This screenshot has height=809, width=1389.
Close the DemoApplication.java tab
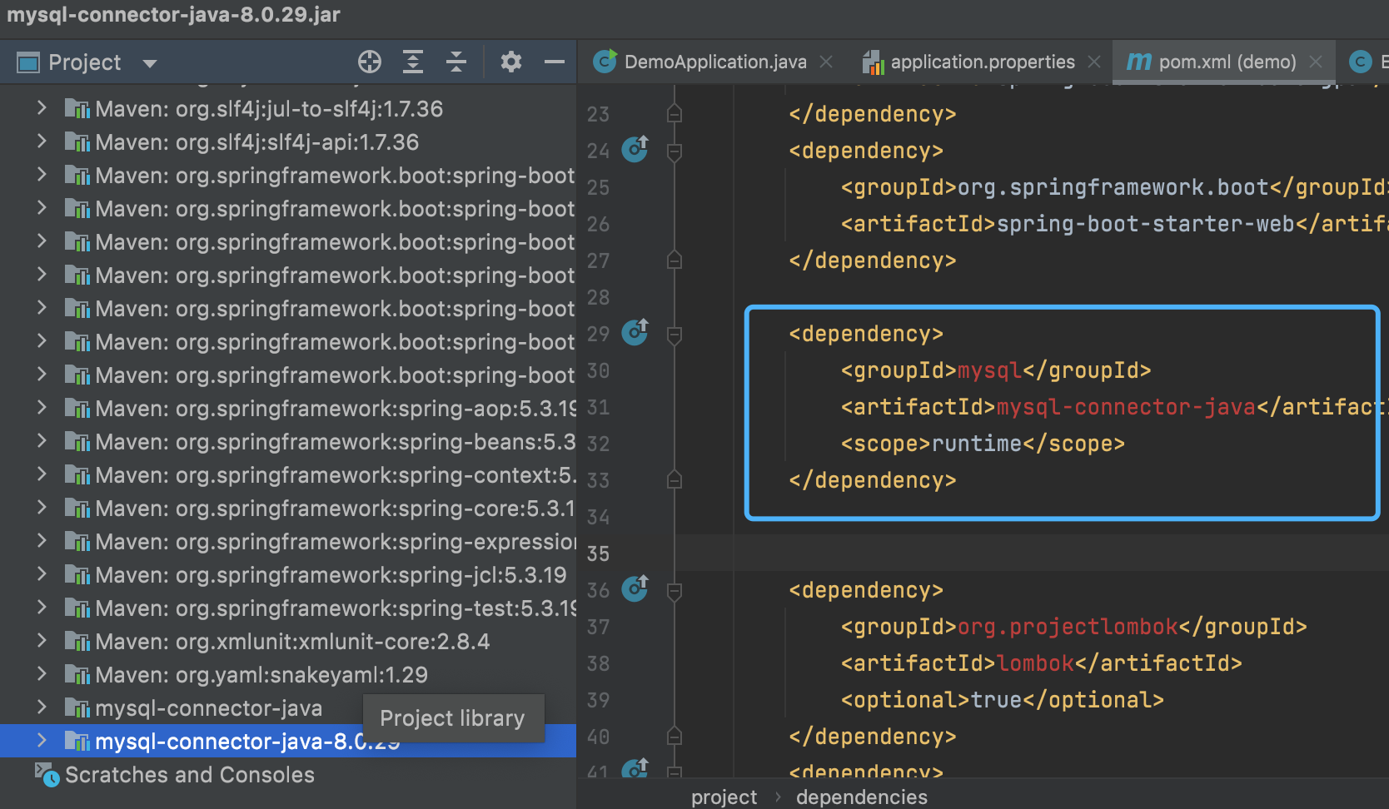click(x=826, y=62)
